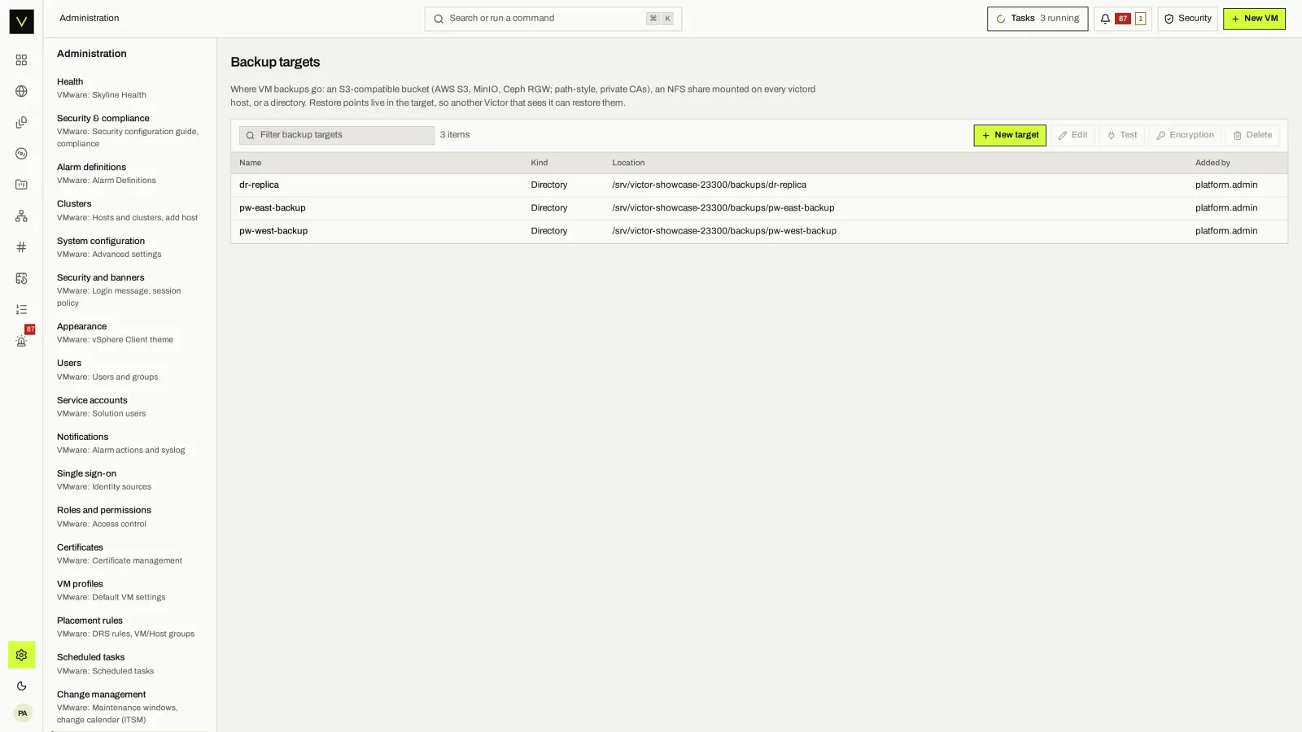Screen dimensions: 1302x732
Task: Select the pw-west-backup row
Action: click(x=758, y=231)
